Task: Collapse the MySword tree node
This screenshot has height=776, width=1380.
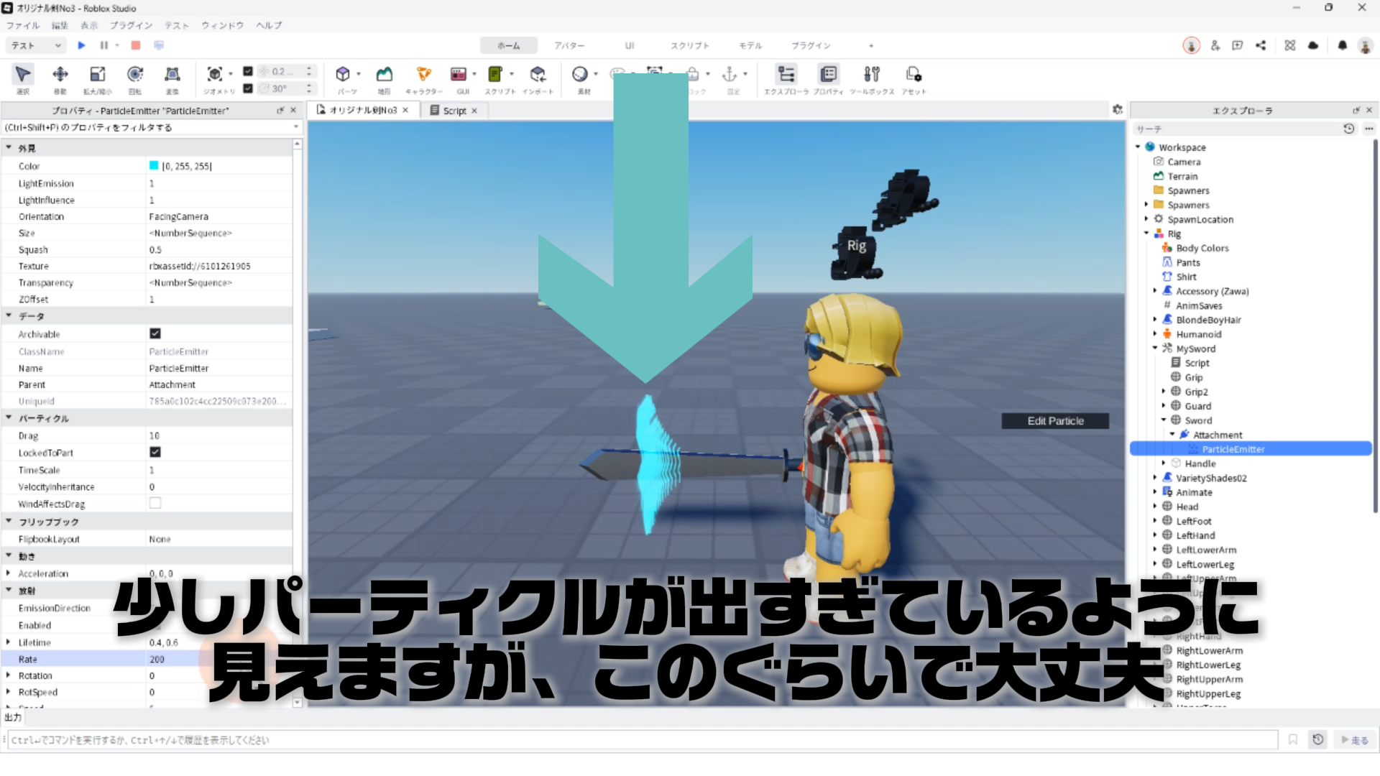Action: (x=1155, y=348)
